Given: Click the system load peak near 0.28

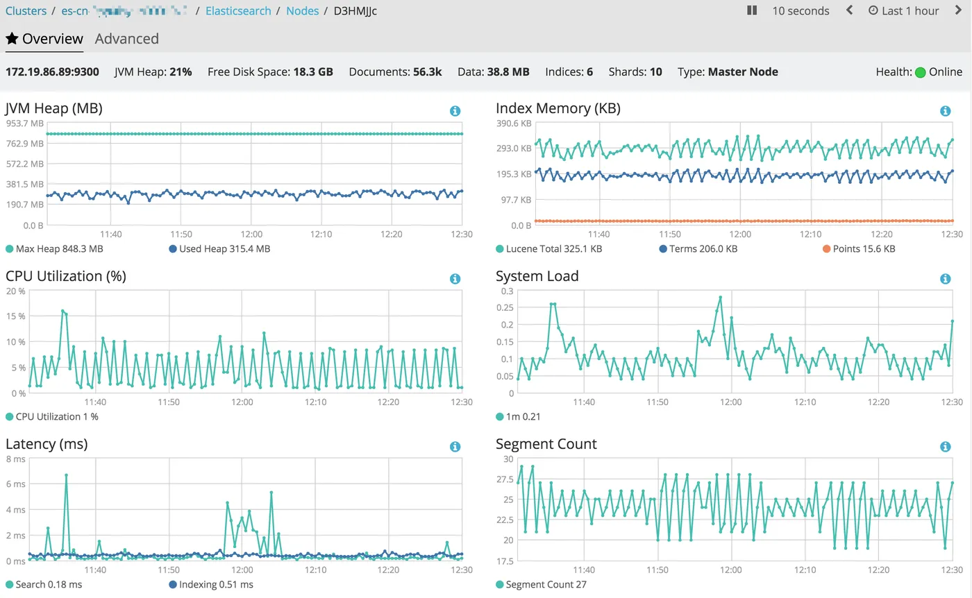Looking at the screenshot, I should pos(721,298).
